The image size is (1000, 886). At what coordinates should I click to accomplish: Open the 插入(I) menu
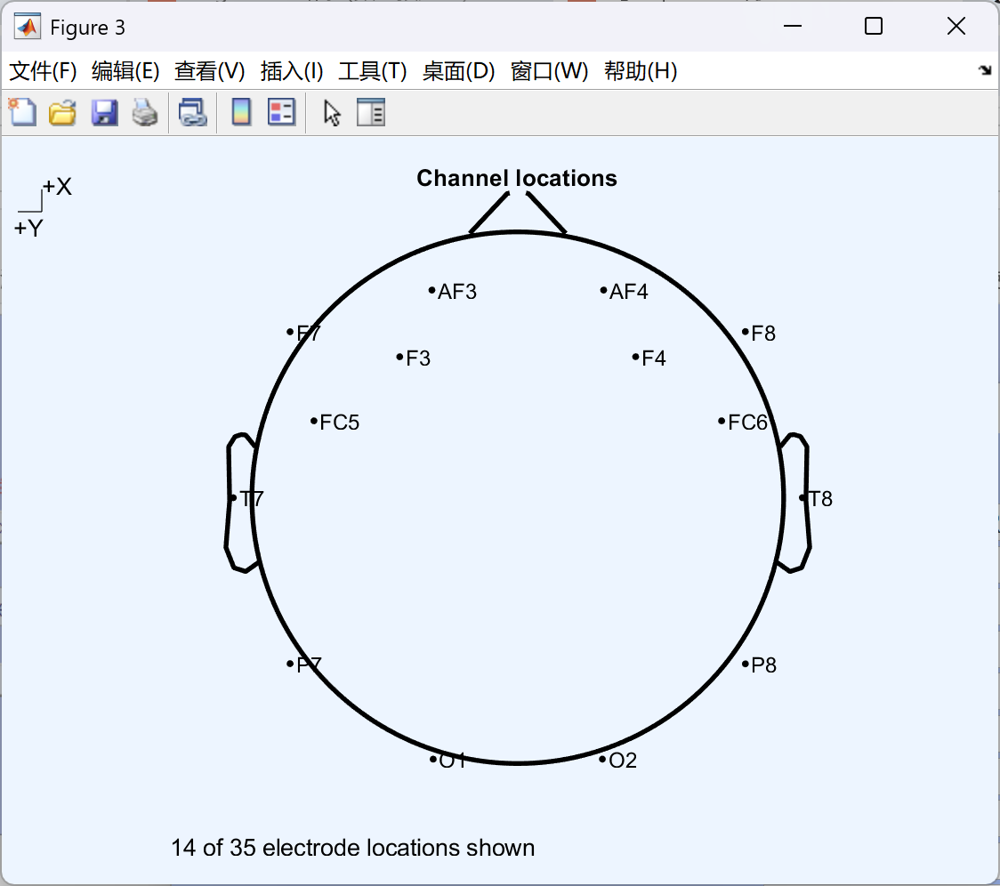[292, 71]
